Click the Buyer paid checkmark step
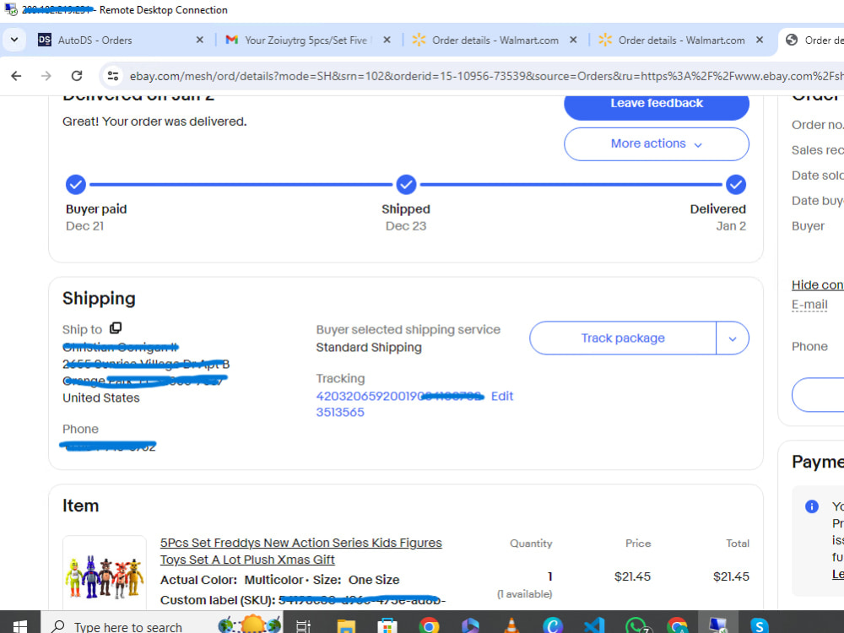The width and height of the screenshot is (844, 633). coord(76,185)
